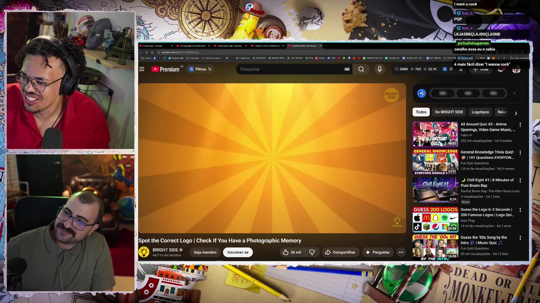Open options for Chill Eight #1 video
Viewport: 540px width, 303px height.
[520, 181]
